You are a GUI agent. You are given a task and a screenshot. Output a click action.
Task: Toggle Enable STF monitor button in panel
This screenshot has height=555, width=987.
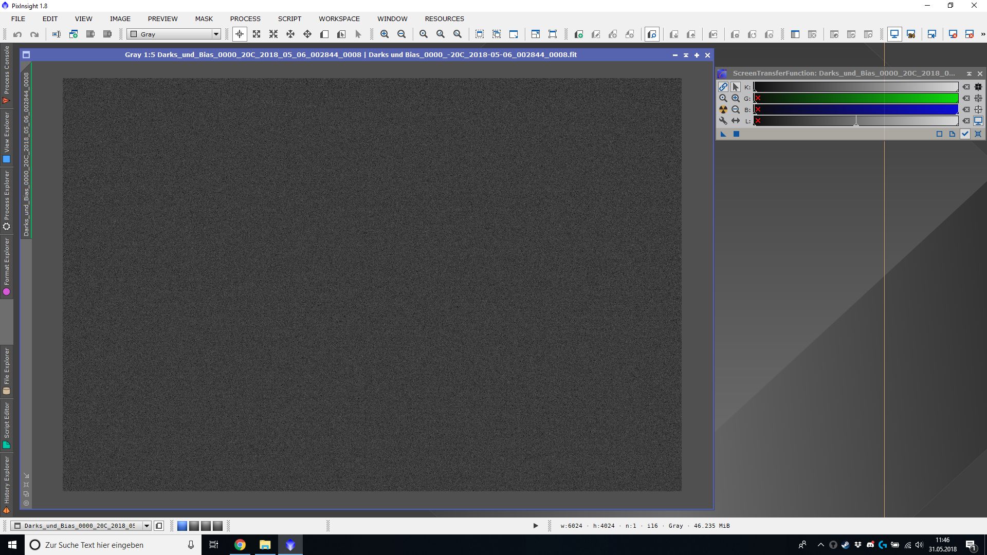click(978, 121)
